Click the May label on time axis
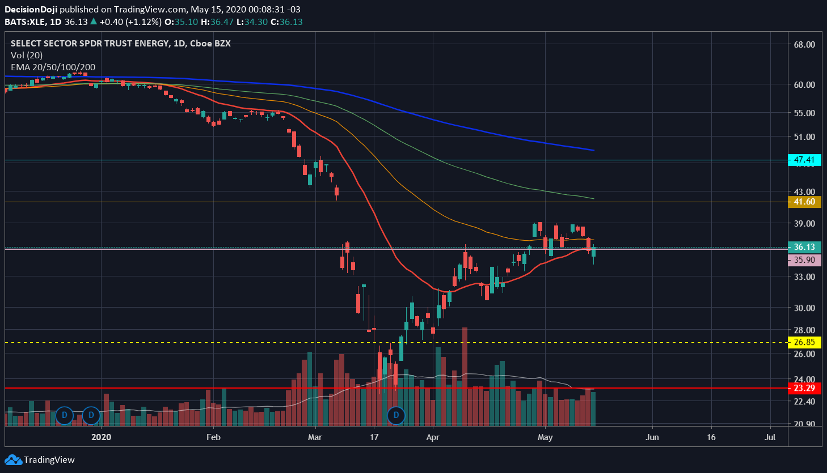827x473 pixels. coord(545,437)
